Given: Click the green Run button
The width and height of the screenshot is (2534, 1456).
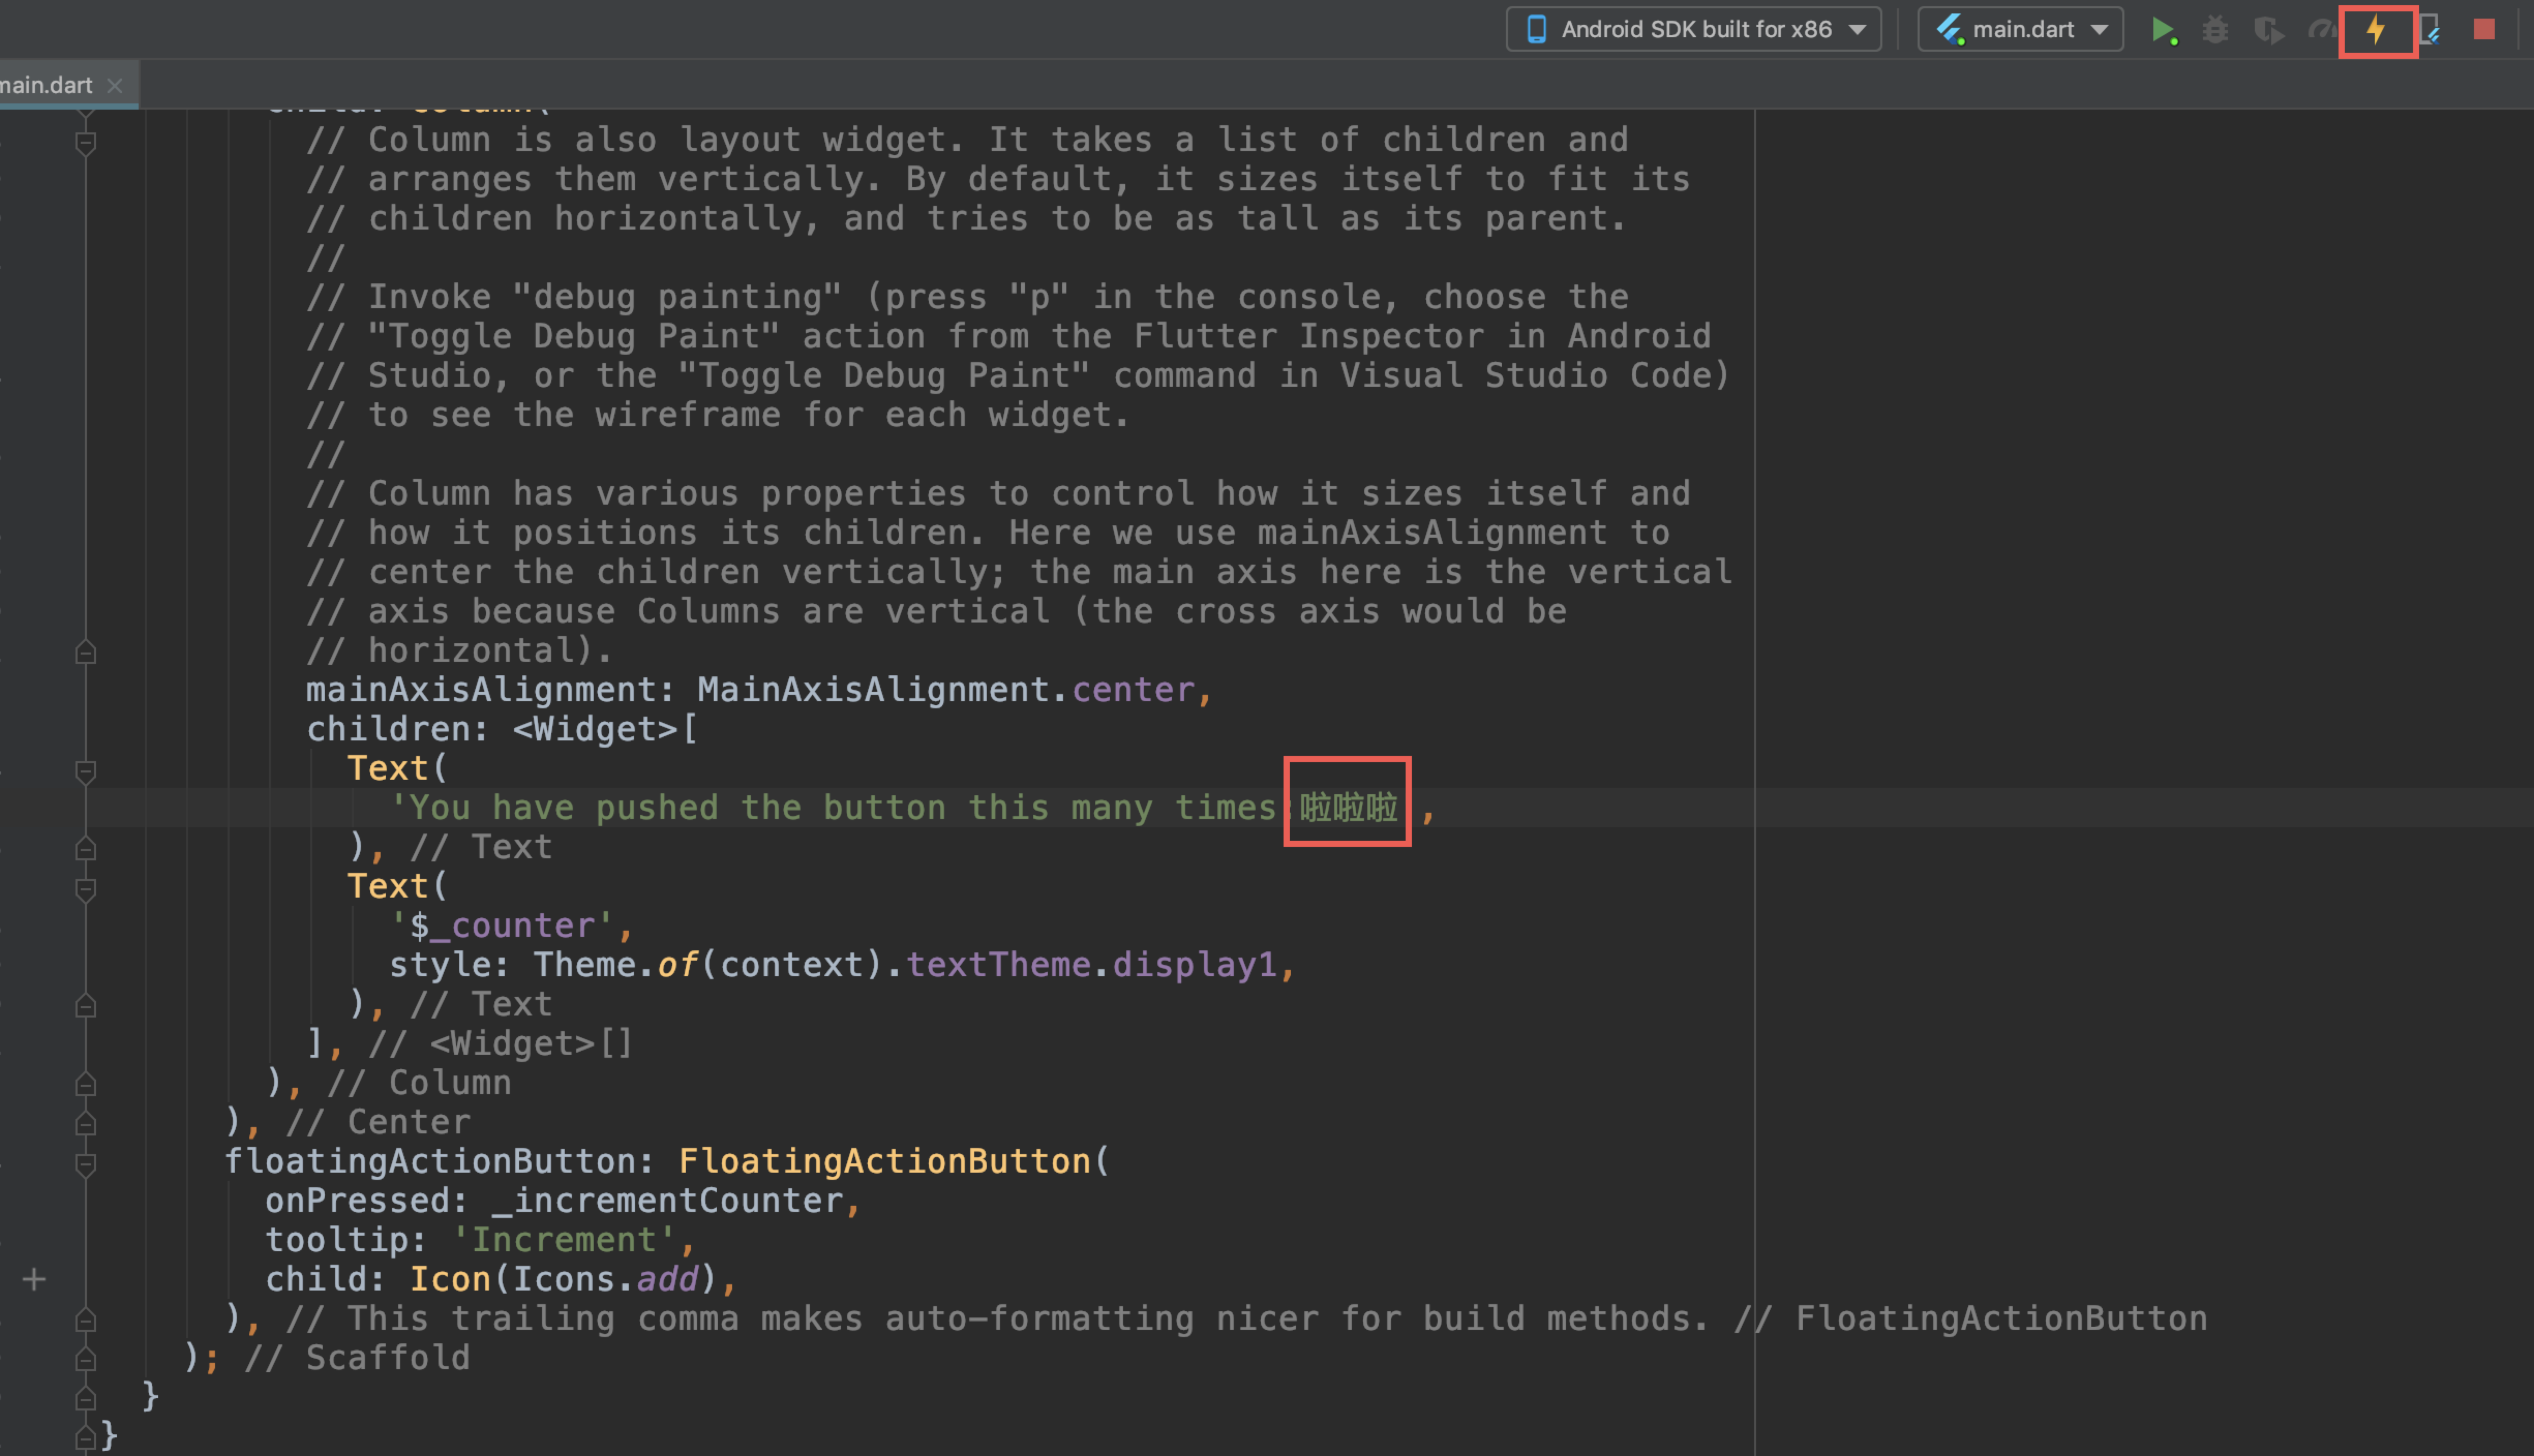Looking at the screenshot, I should (2163, 30).
